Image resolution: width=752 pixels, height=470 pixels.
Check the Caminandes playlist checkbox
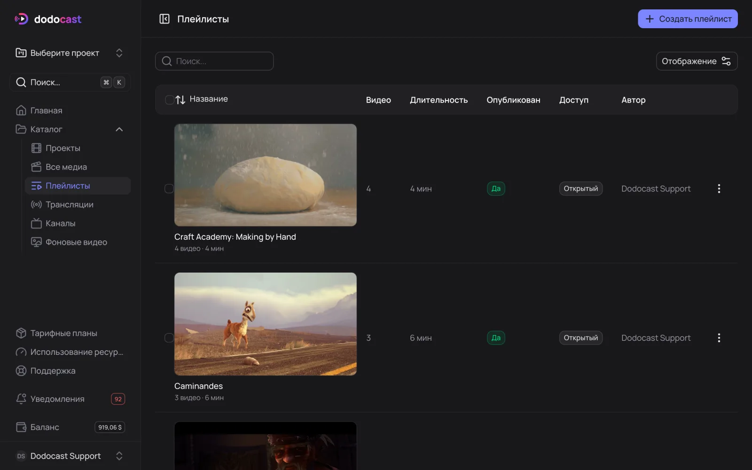click(169, 338)
